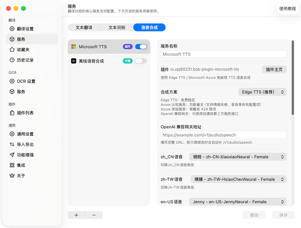Click the 离线语音合成 waveform icon

click(74, 61)
